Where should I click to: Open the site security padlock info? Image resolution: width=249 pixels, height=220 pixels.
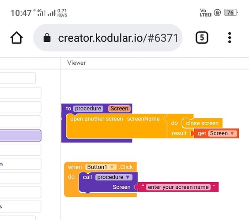tap(47, 38)
